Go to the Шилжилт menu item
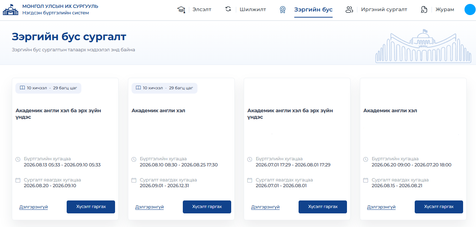 pos(253,10)
